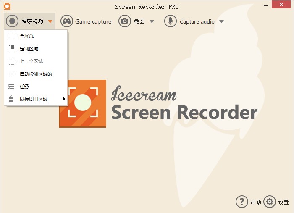Click the question mark help icon
294x213 pixels.
241,202
